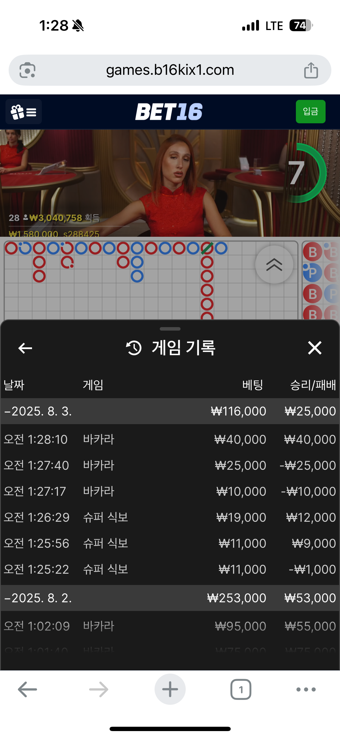Viewport: 340px width, 738px height.
Task: Tap the browser back arrow
Action: [x=27, y=689]
